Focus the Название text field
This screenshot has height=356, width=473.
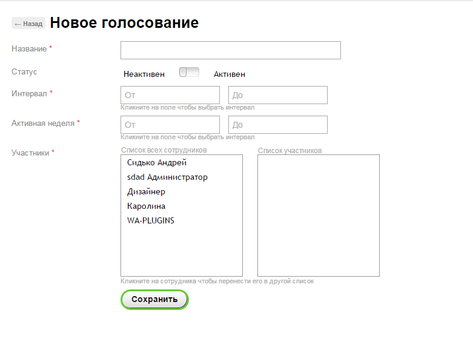[231, 50]
